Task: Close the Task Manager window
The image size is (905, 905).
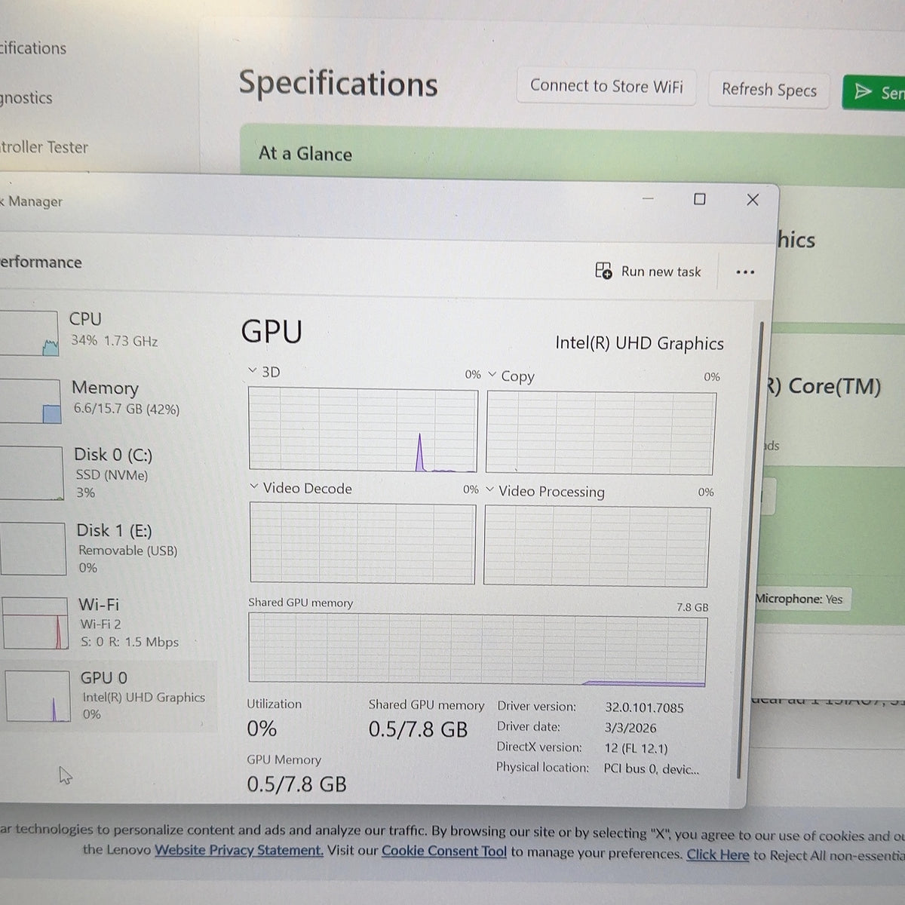Action: point(753,199)
